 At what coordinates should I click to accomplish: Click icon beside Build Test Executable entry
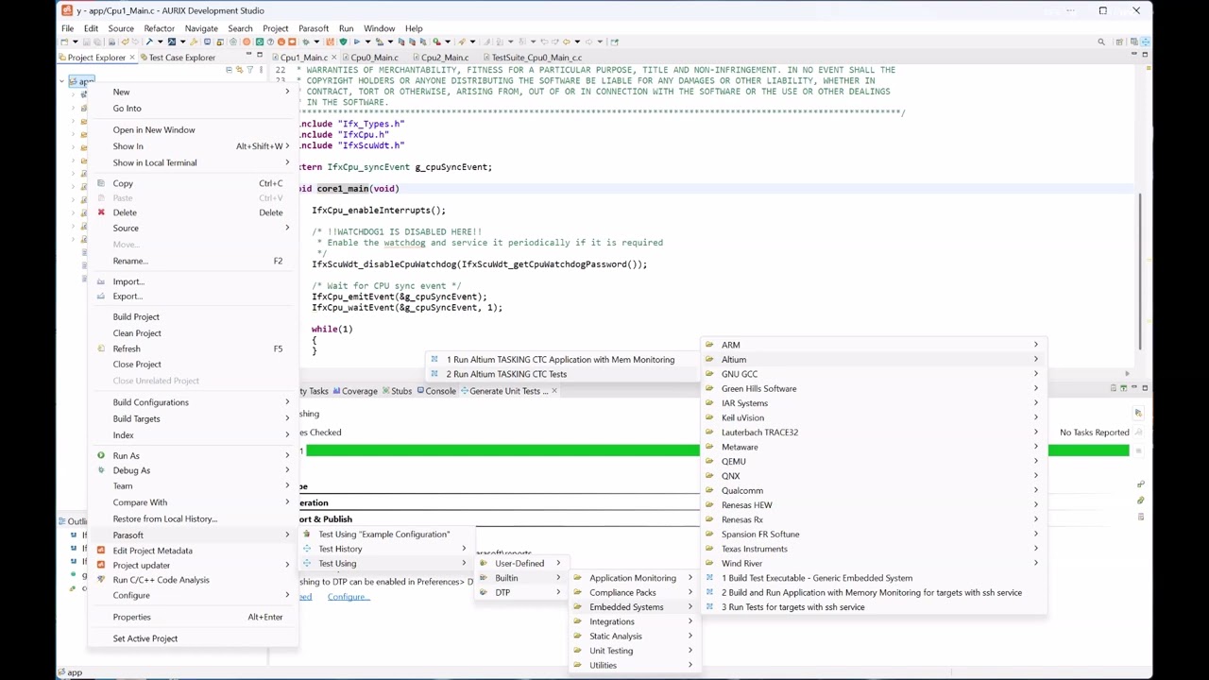click(709, 578)
